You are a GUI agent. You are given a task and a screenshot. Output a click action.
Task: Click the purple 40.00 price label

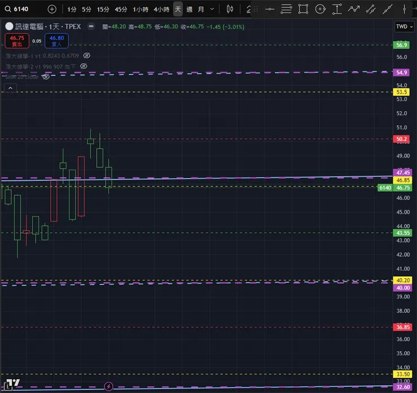(403, 288)
